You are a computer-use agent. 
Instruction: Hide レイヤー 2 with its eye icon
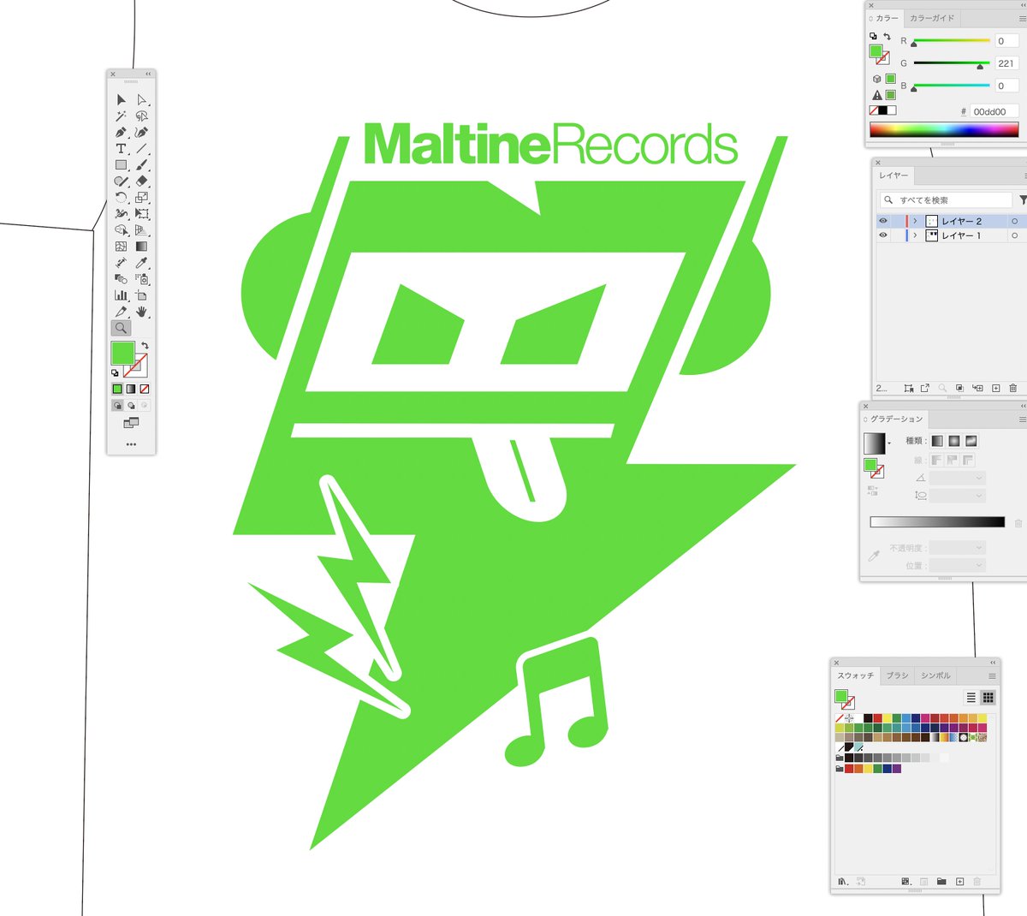[x=883, y=221]
